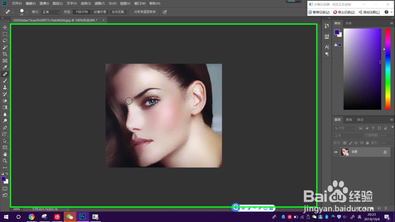Close the document tab 55503ddac15caa5fc69977c14ab4020d.jpg

(x=103, y=20)
